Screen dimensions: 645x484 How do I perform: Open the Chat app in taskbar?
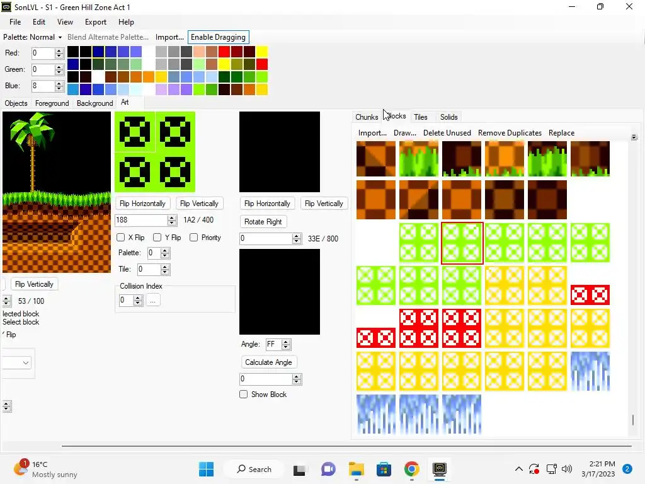coord(328,469)
